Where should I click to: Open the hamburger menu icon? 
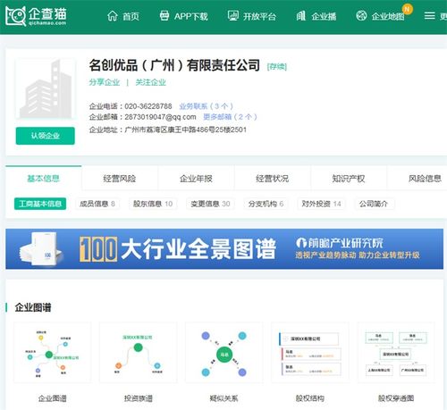[x=429, y=15]
